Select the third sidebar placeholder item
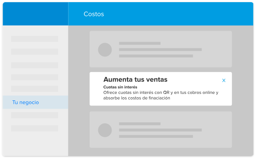The image size is (256, 159). pos(34,65)
